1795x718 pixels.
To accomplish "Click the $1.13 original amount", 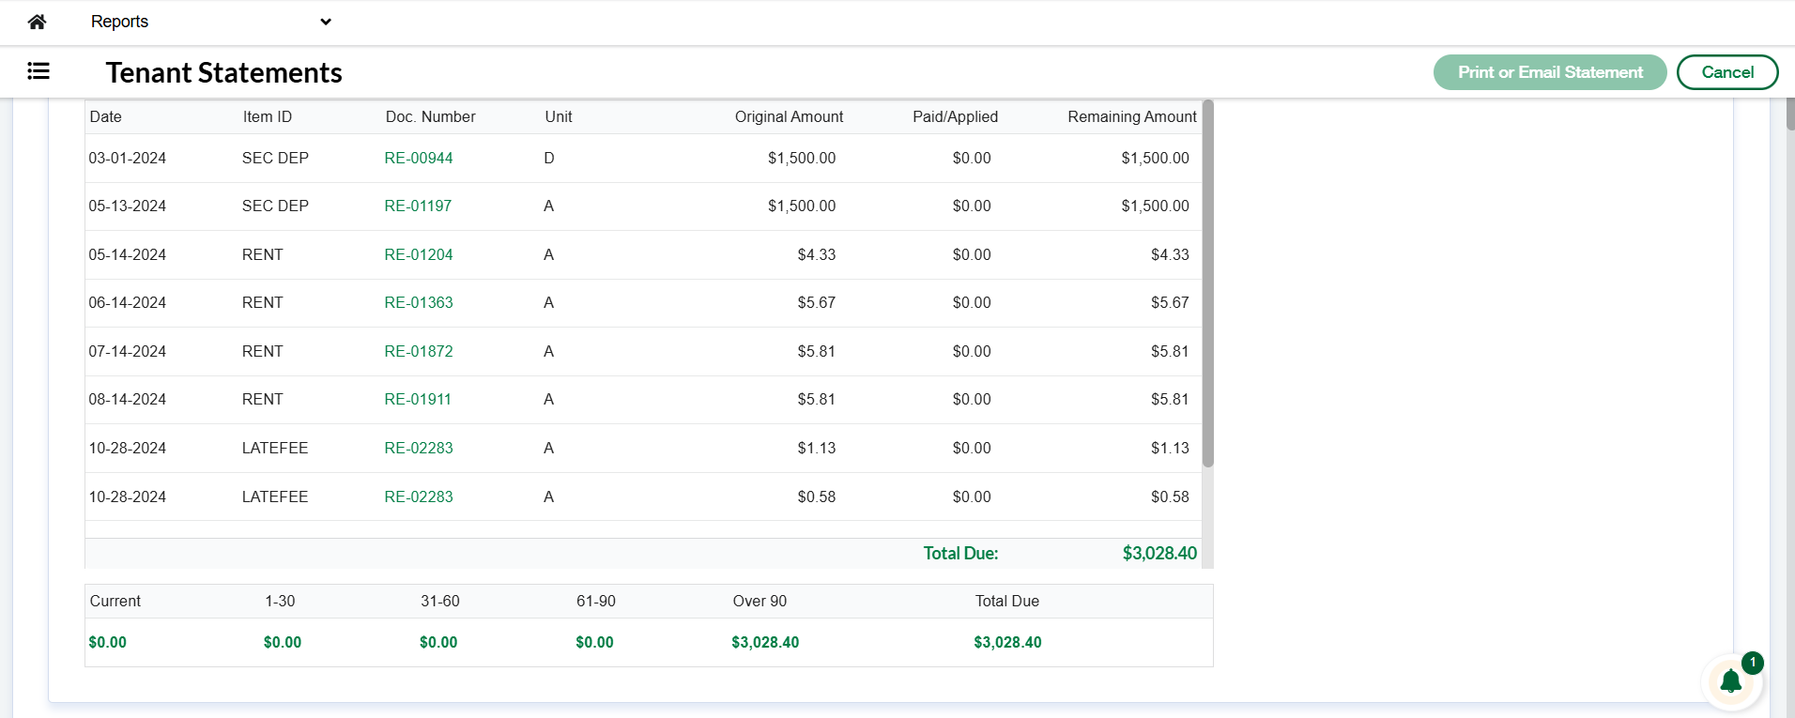I will 816,448.
